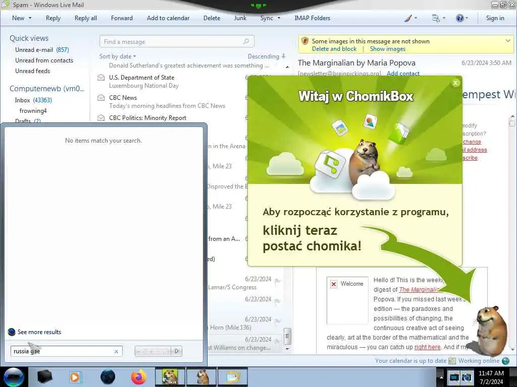Switch to ChomikBox taskbar button labeled Box
This screenshot has width=517, height=387.
click(170, 377)
